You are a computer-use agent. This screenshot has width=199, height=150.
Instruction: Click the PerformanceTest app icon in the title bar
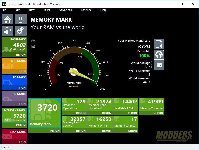[4, 4]
